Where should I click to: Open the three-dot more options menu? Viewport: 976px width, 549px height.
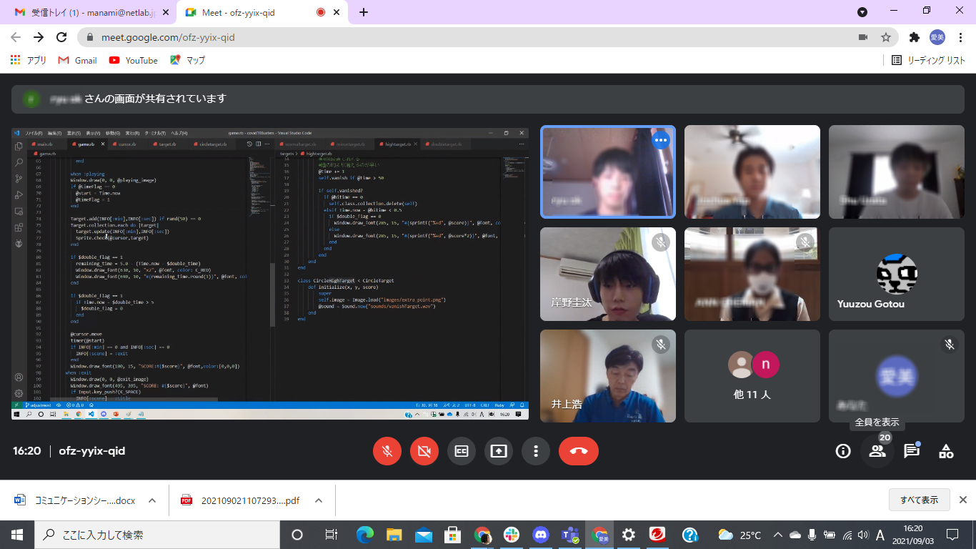click(536, 451)
